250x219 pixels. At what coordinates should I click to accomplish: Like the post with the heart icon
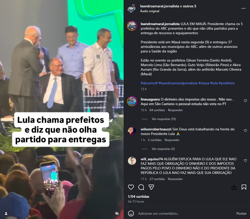click(131, 187)
